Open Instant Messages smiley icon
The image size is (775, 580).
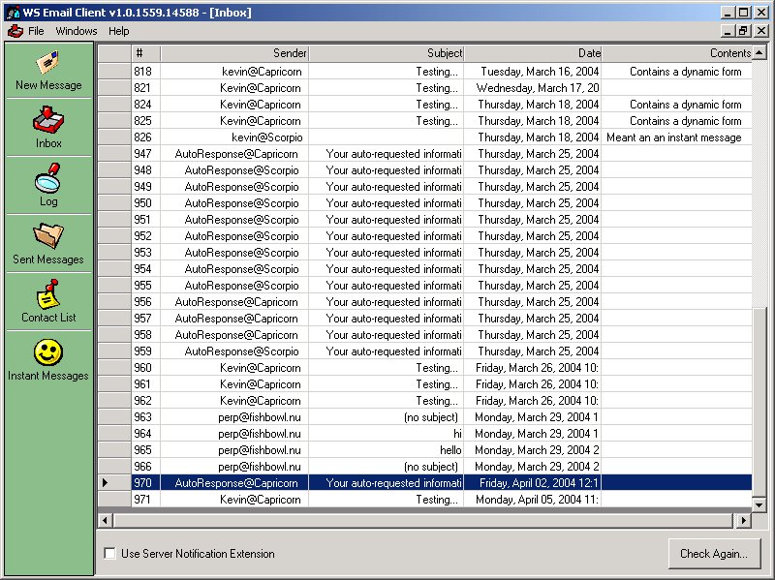[x=48, y=353]
